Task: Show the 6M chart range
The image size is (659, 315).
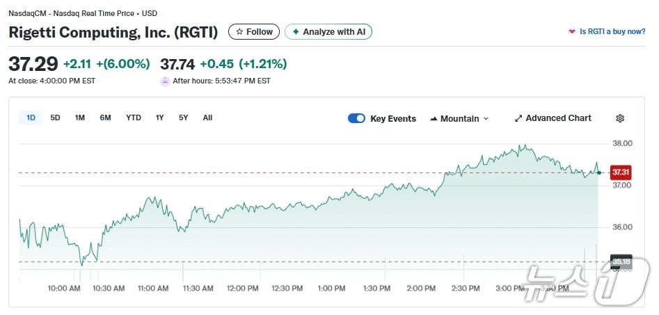Action: 105,118
